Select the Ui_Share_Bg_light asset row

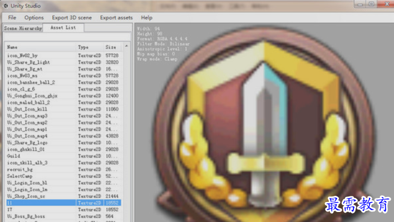63,62
